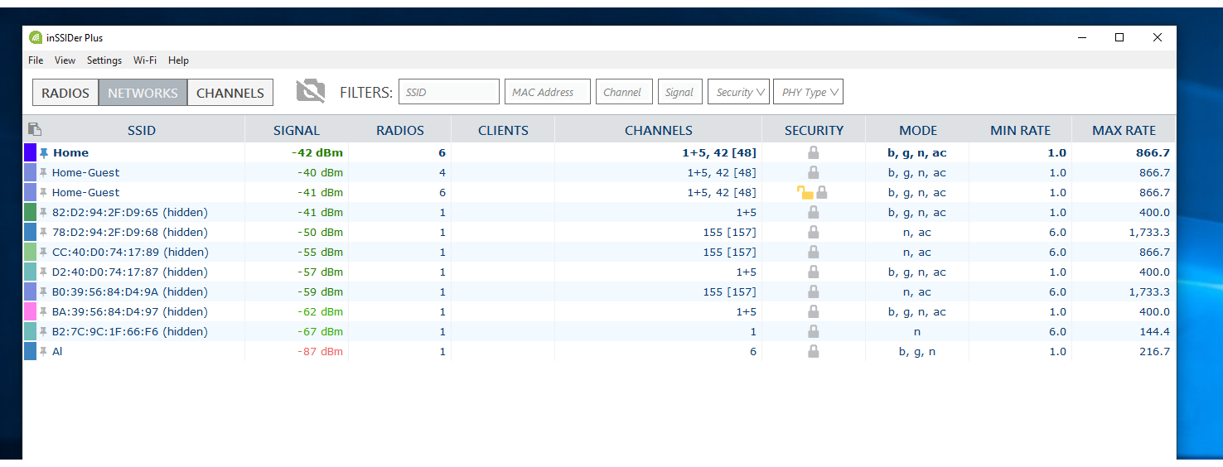This screenshot has width=1223, height=467.
Task: Switch to the CHANNELS tab
Action: (x=230, y=93)
